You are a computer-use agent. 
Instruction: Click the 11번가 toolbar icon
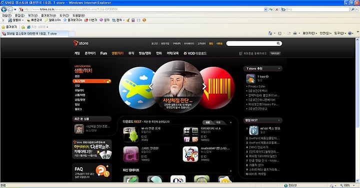point(90,20)
